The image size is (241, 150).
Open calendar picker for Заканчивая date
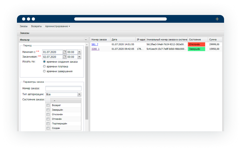[x=64, y=57]
